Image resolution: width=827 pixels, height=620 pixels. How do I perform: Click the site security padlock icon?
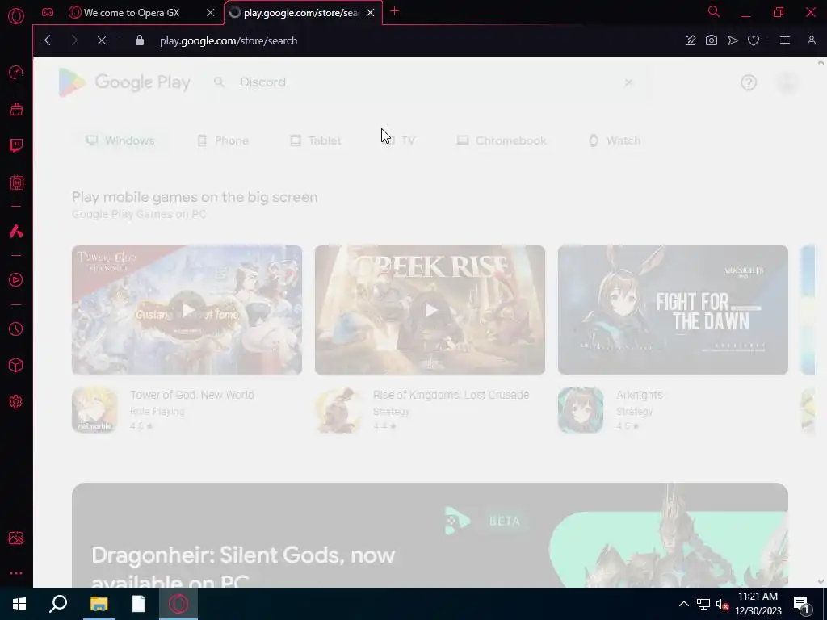139,40
